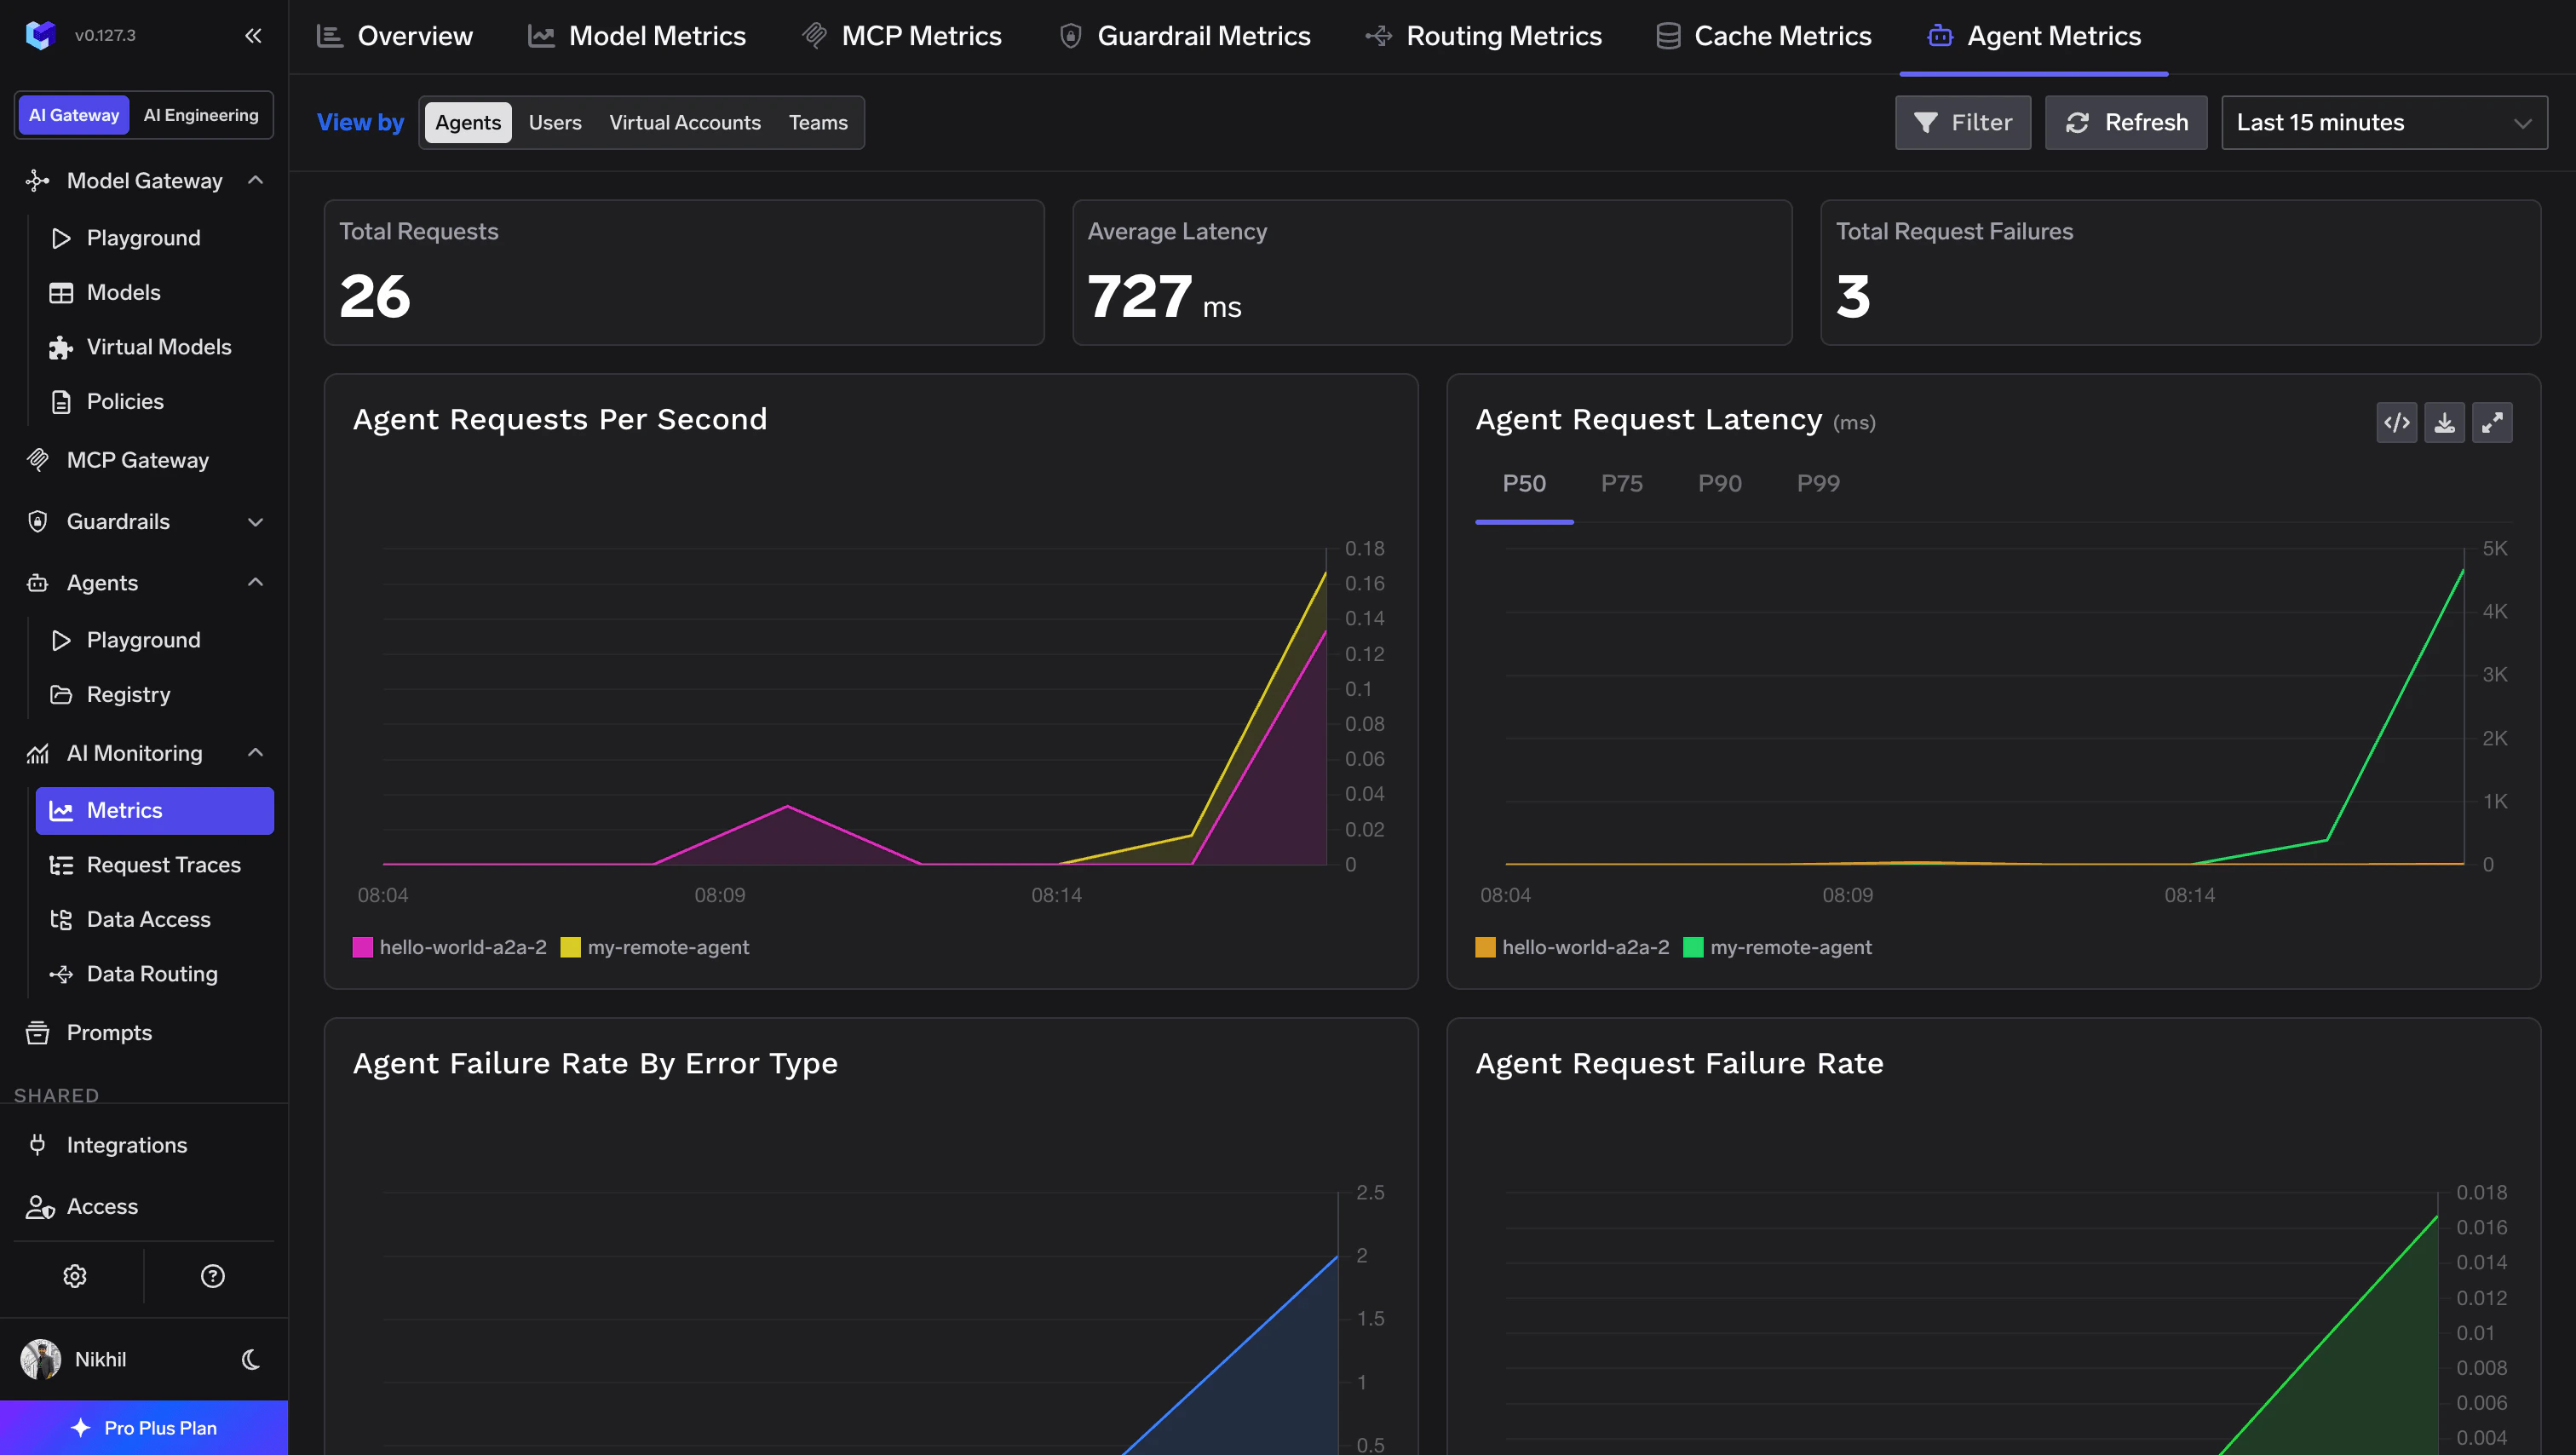The image size is (2576, 1455).
Task: Open Data Routing in AI Monitoring
Action: pos(150,973)
